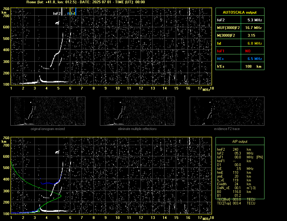Select the foF1 00.0 MHz [PN] row

(x=240, y=157)
